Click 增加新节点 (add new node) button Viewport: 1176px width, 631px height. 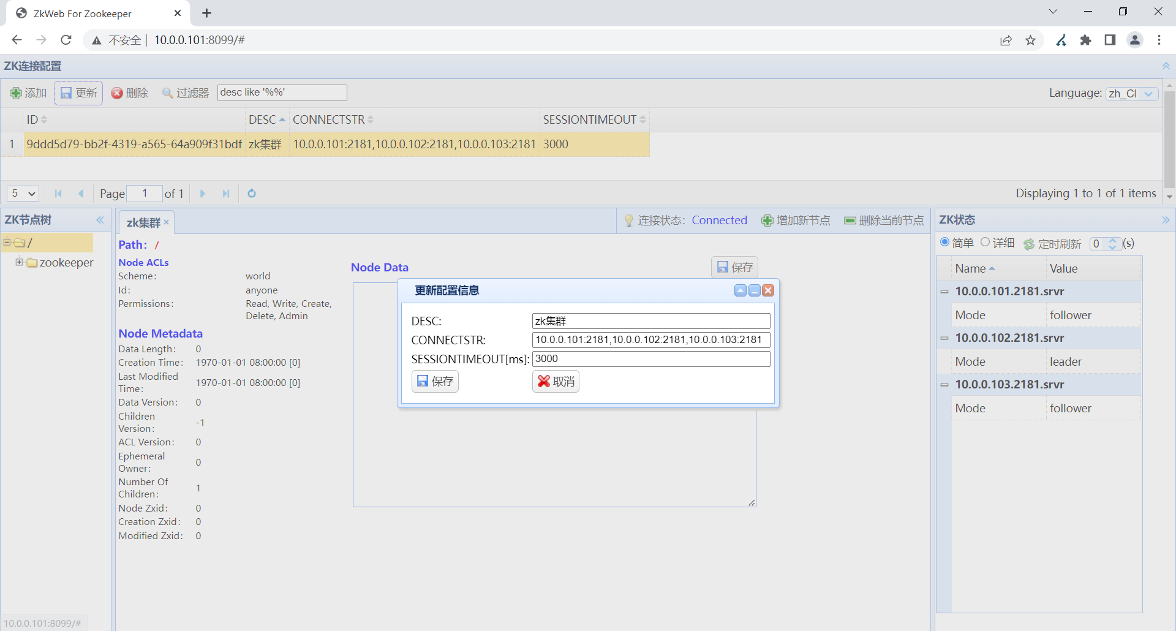[x=796, y=221]
